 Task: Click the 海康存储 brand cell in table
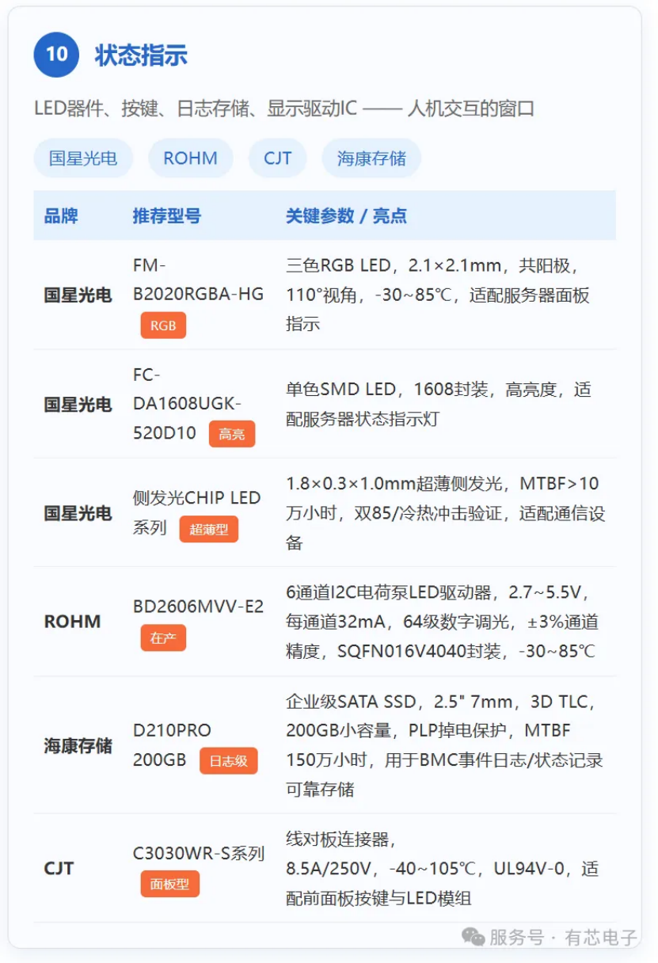coord(78,745)
